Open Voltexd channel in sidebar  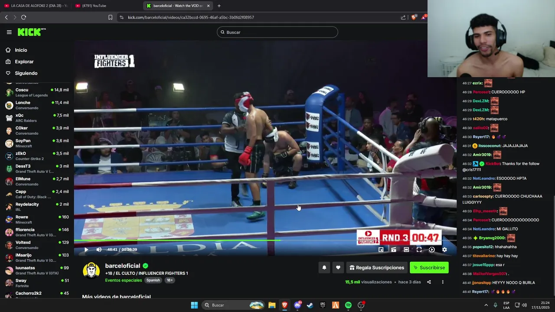click(x=37, y=245)
